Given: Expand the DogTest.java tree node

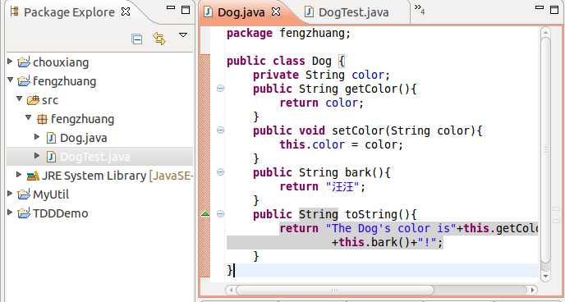Looking at the screenshot, I should [37, 156].
